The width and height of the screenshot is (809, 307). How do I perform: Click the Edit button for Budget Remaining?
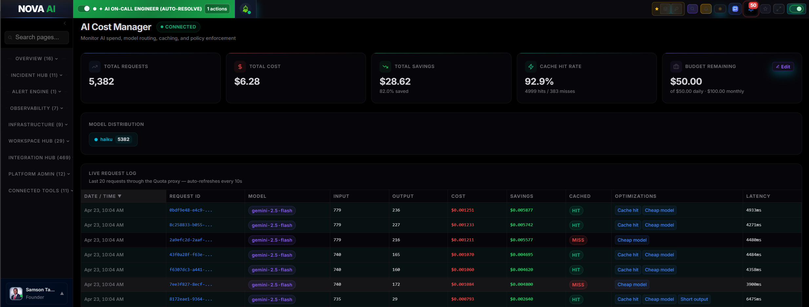783,66
